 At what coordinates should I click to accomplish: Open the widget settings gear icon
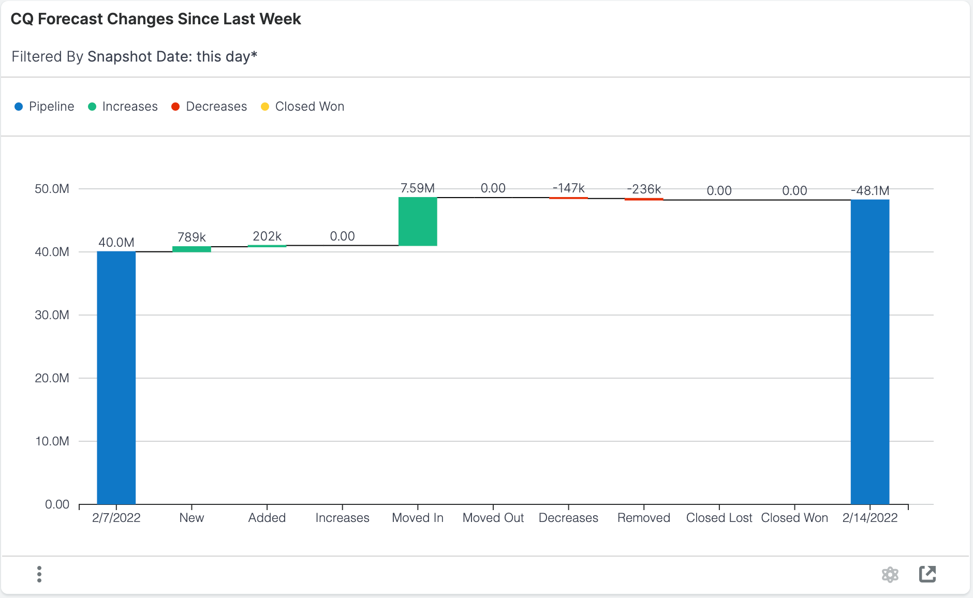(891, 574)
